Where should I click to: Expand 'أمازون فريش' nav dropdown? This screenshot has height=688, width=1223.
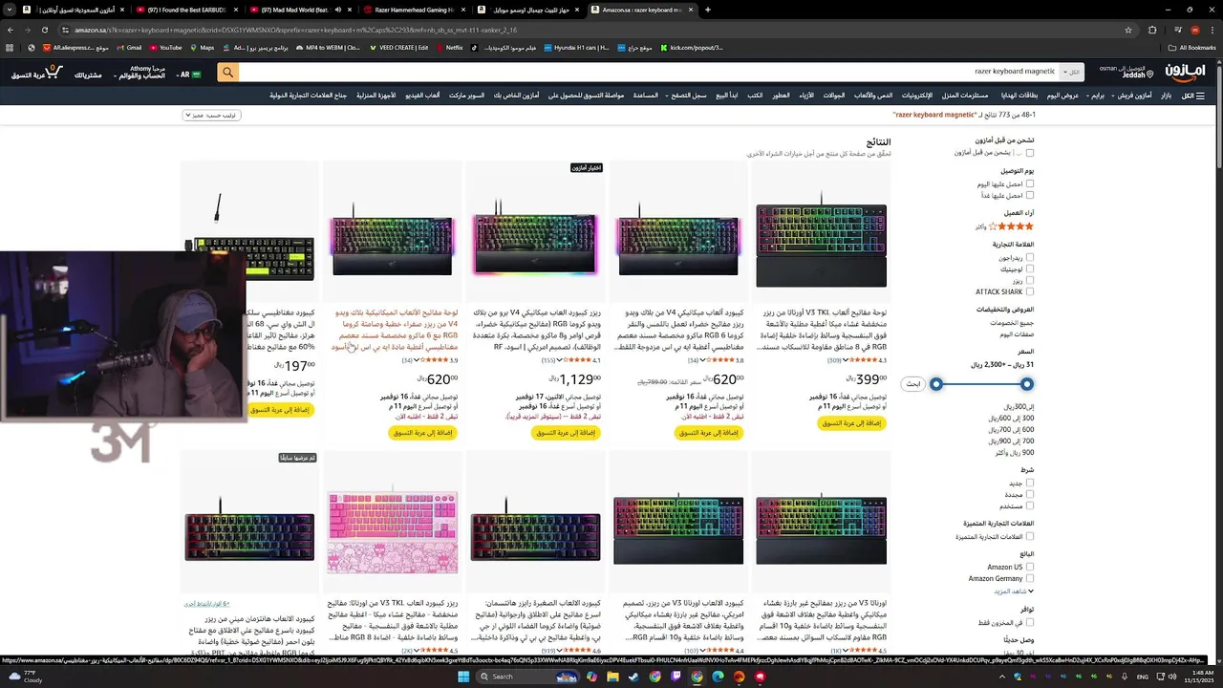1132,96
